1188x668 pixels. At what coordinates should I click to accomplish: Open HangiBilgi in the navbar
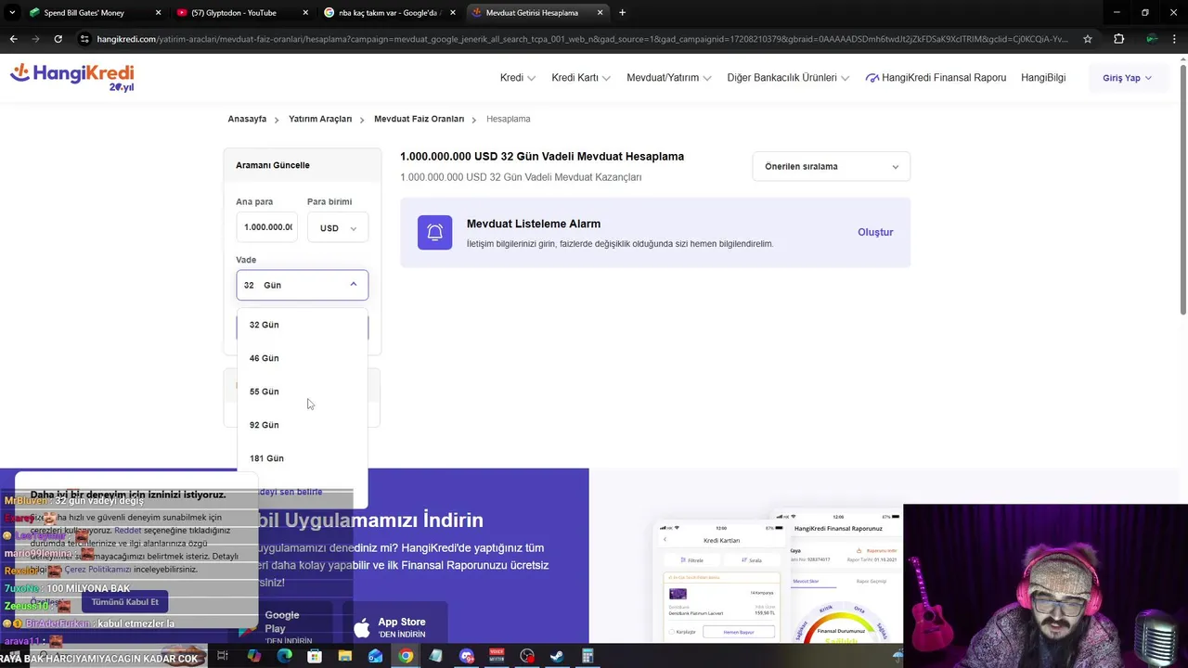click(1043, 78)
